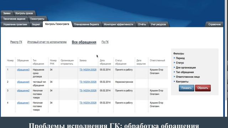Screen dimensions: 228x128
Task: Click the Номер РНК column header
Action: pyautogui.click(x=53, y=62)
